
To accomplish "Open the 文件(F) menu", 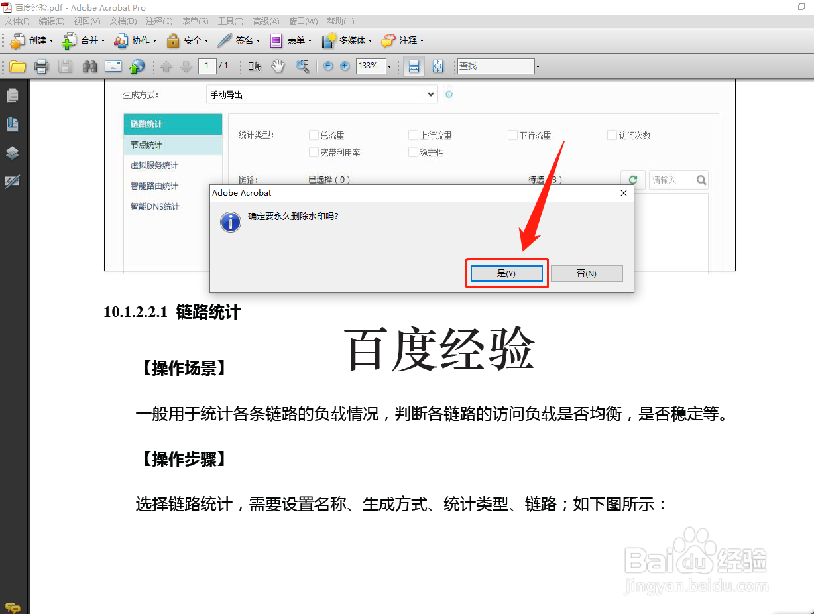I will (x=17, y=21).
